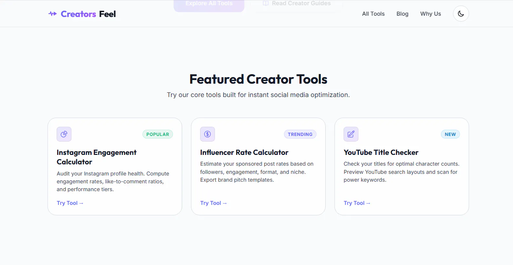Click the 'Try our core tools' subtitle text
This screenshot has width=513, height=265.
258,95
